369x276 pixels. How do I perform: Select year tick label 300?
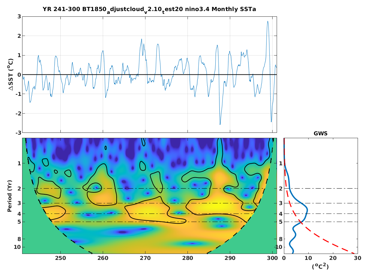tap(272, 258)
